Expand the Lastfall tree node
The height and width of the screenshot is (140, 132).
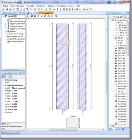tap(6, 31)
